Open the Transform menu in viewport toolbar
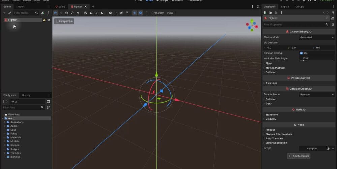Image resolution: width=337 pixels, height=169 pixels. [x=158, y=13]
